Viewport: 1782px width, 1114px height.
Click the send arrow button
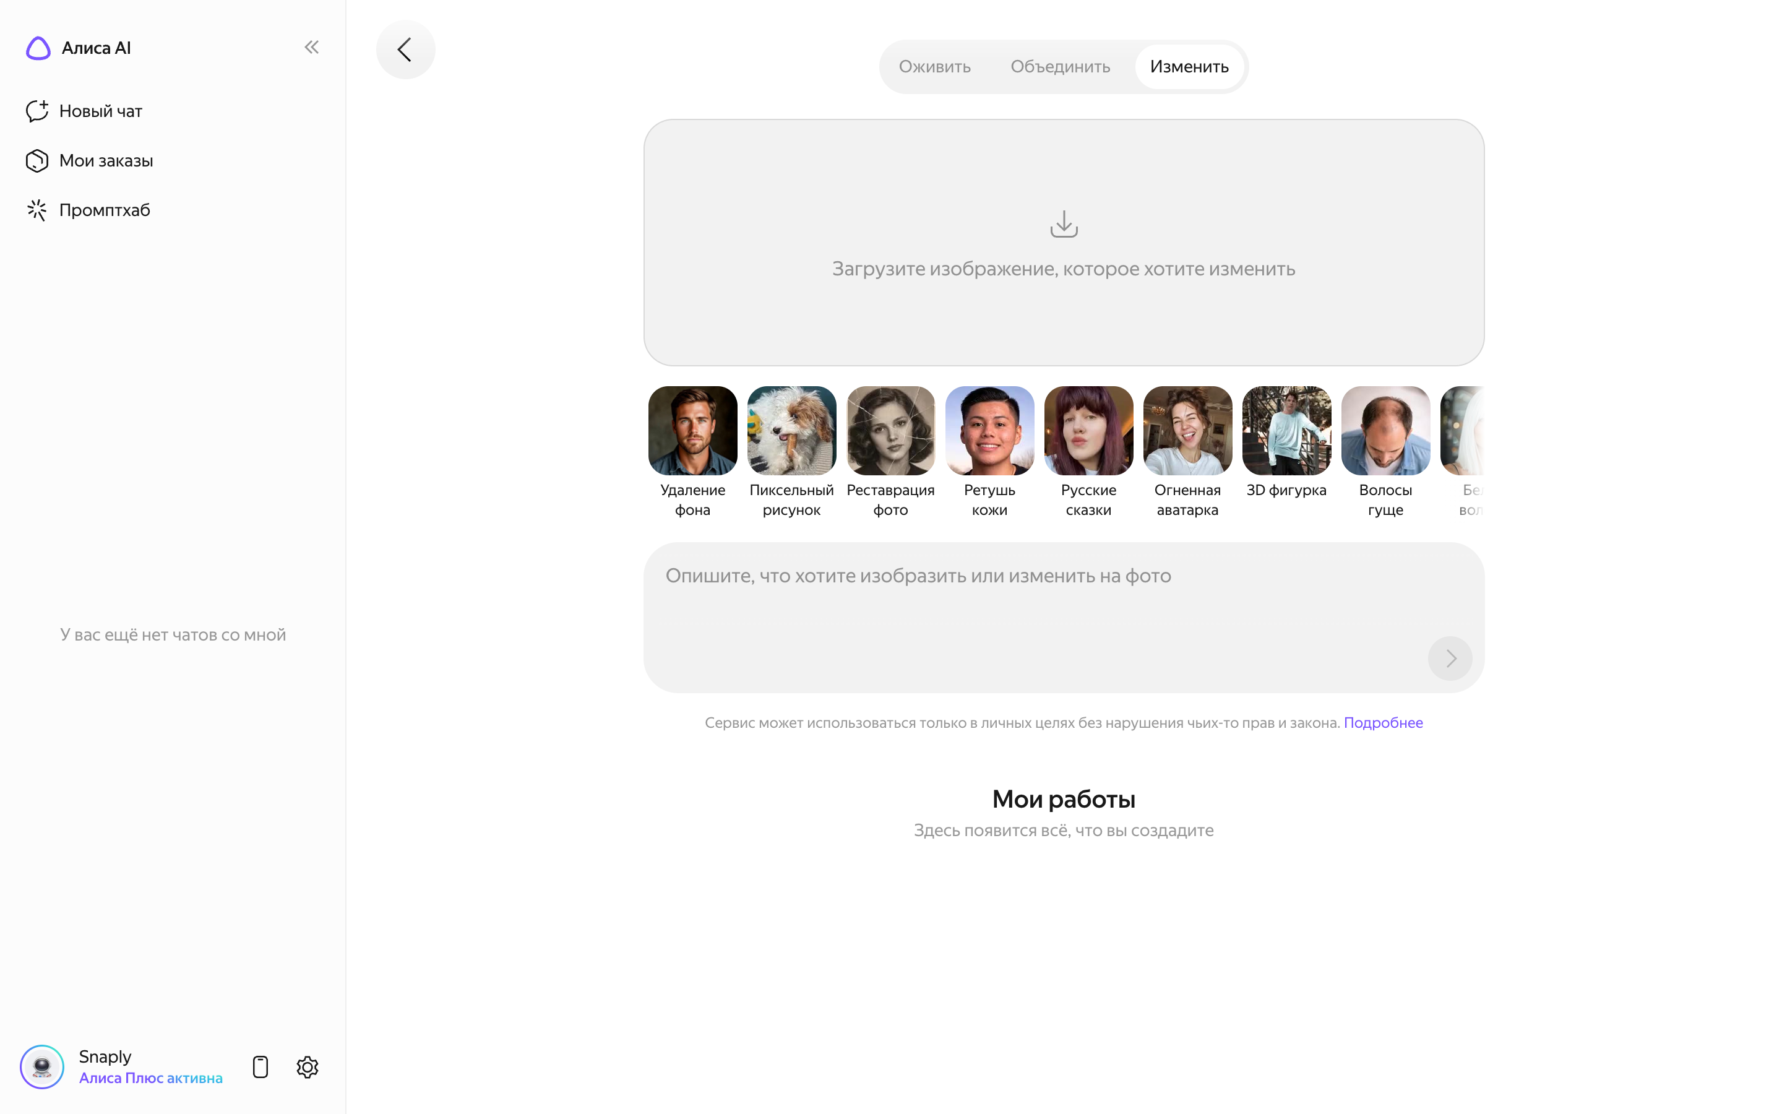(1449, 658)
